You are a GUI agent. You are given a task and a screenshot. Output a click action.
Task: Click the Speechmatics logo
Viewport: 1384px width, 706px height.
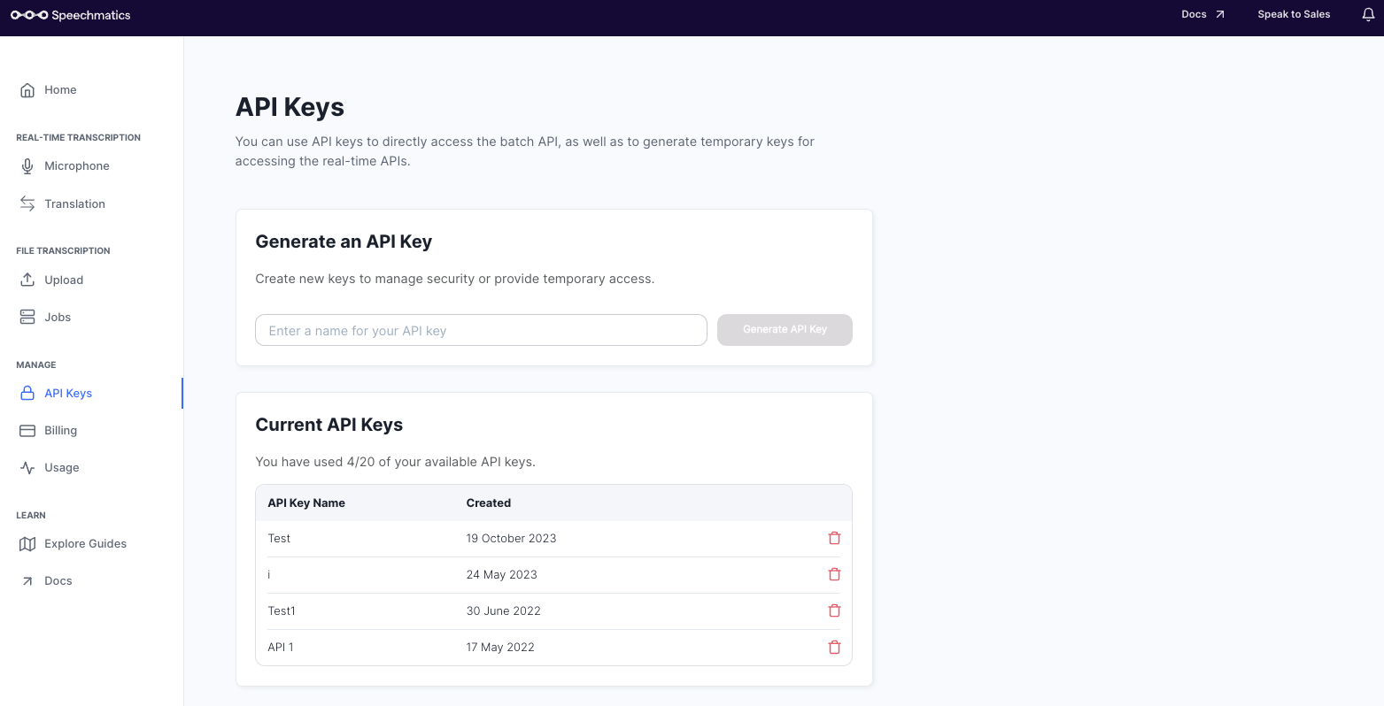click(71, 15)
